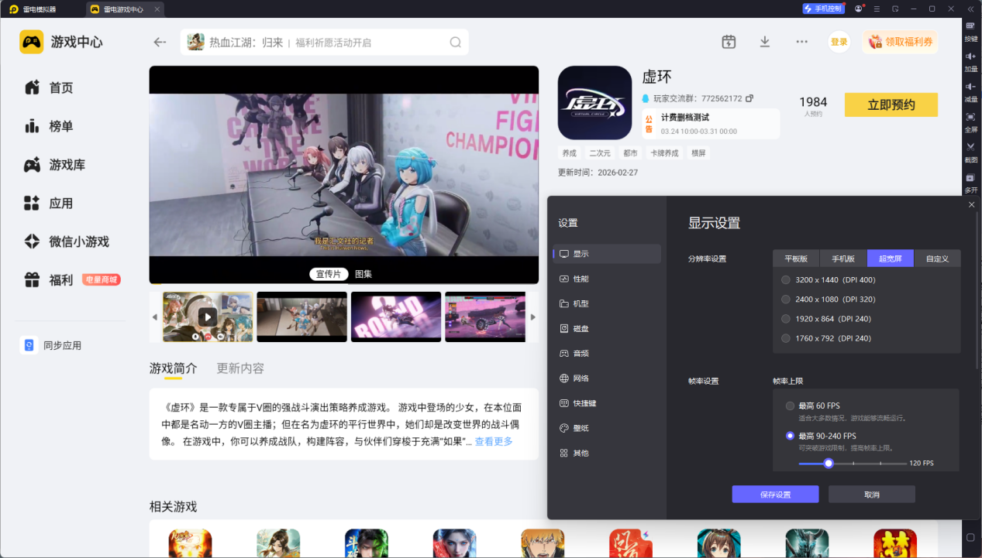Image resolution: width=982 pixels, height=558 pixels.
Task: Expand description with 查看更多 link
Action: (494, 442)
